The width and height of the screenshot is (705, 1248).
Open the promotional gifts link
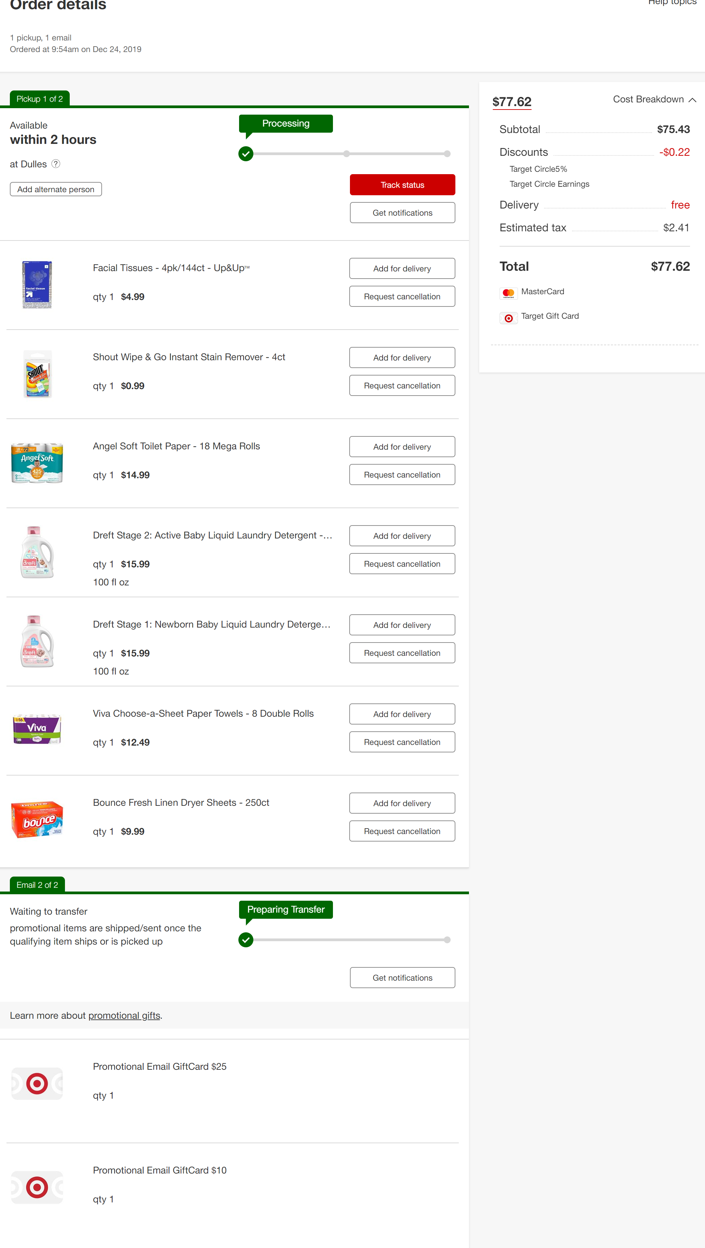click(124, 1015)
